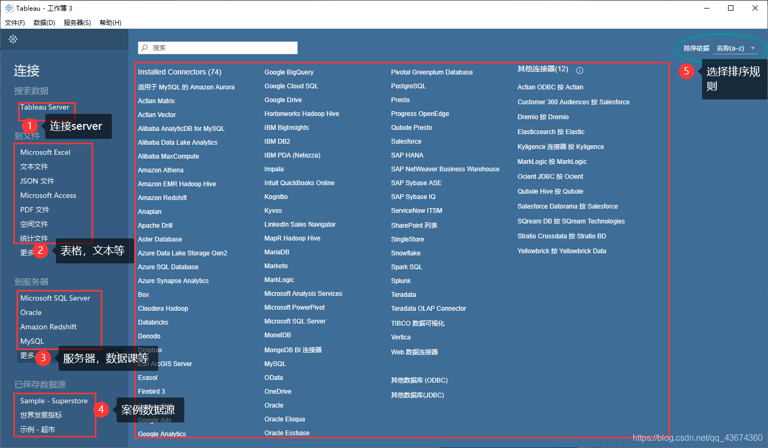This screenshot has height=448, width=768.
Task: Click the search magnifier icon
Action: (x=144, y=48)
